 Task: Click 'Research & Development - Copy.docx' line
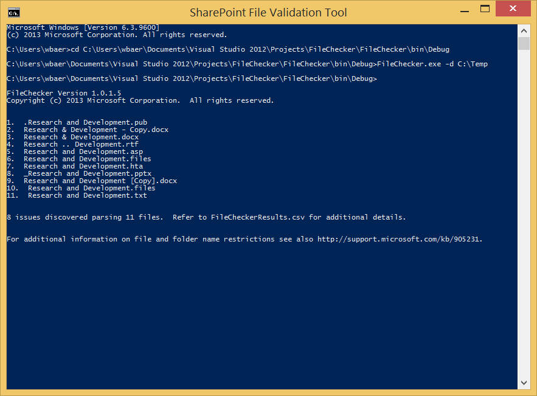point(96,130)
